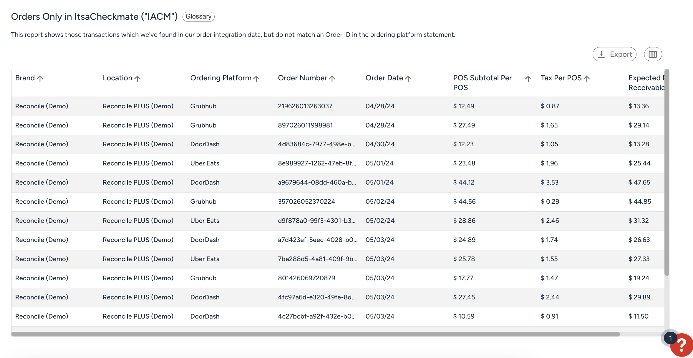Click the Ordering Platform column header
Screen dimensions: 693x358
(x=221, y=78)
